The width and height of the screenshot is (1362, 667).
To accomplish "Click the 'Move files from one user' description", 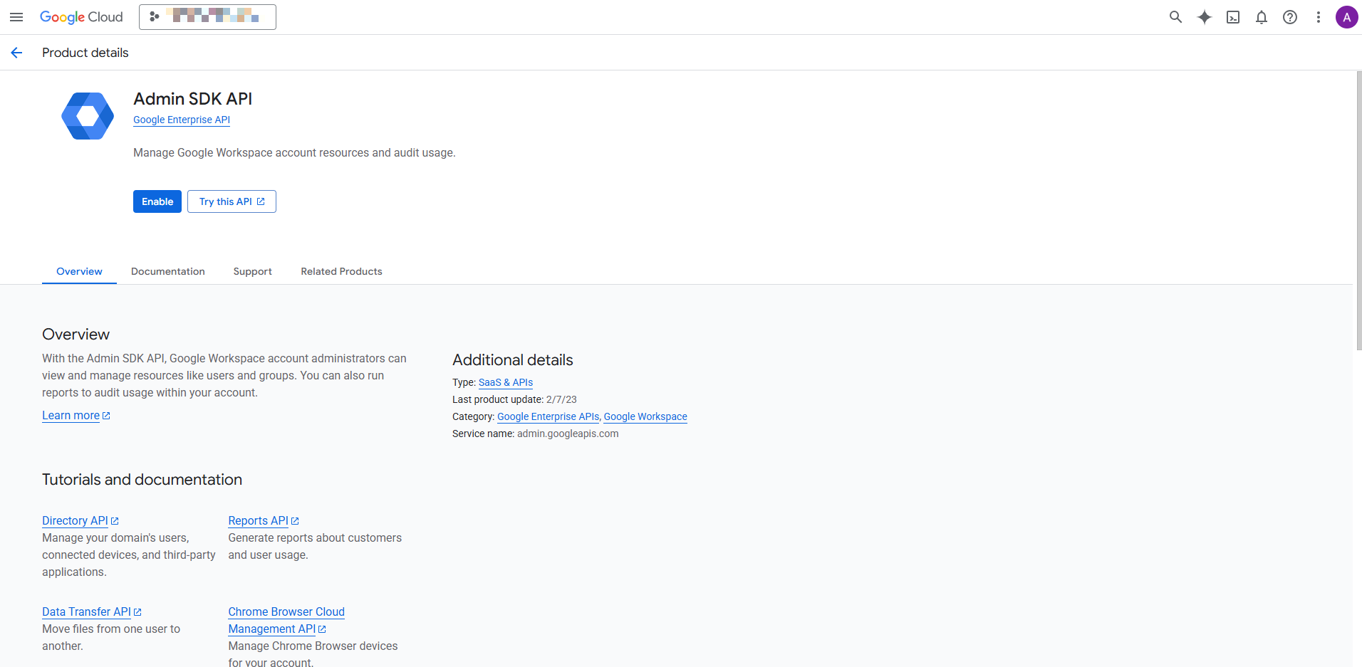I will tap(111, 638).
